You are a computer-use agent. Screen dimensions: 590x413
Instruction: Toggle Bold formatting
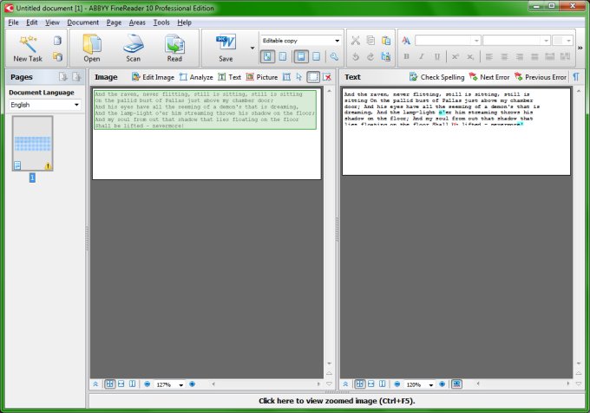pyautogui.click(x=406, y=56)
